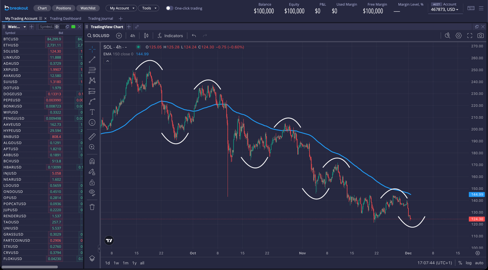Open the Trading Dashboard tab

pyautogui.click(x=65, y=18)
